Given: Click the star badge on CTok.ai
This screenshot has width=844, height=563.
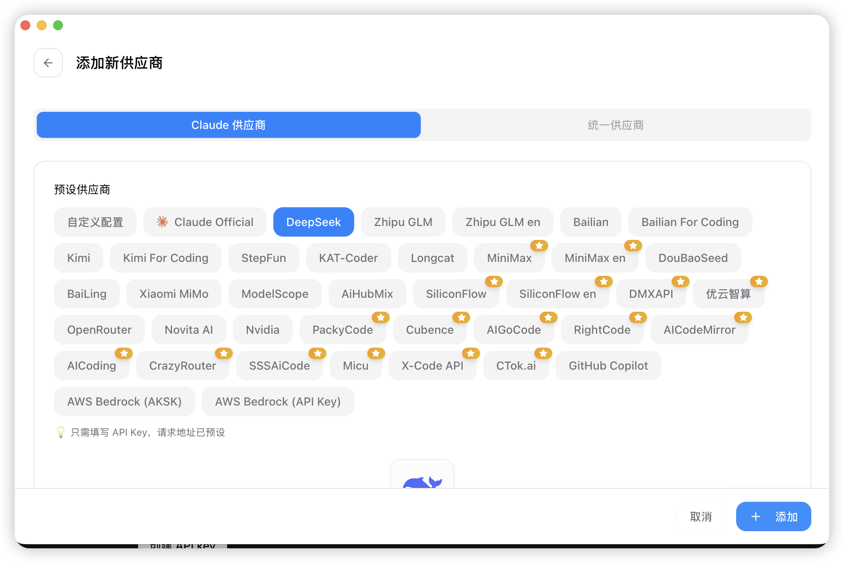Looking at the screenshot, I should [543, 353].
